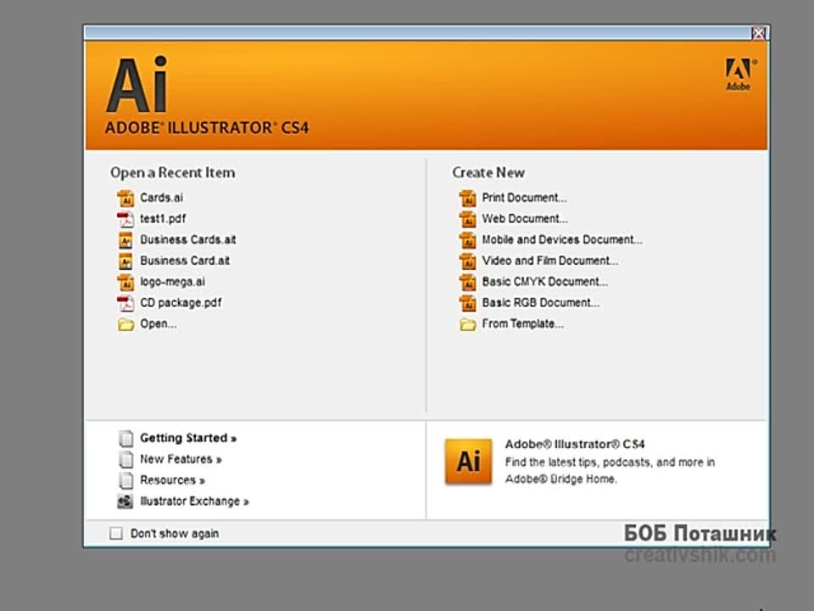
Task: Select the Web Document icon
Action: pyautogui.click(x=468, y=219)
